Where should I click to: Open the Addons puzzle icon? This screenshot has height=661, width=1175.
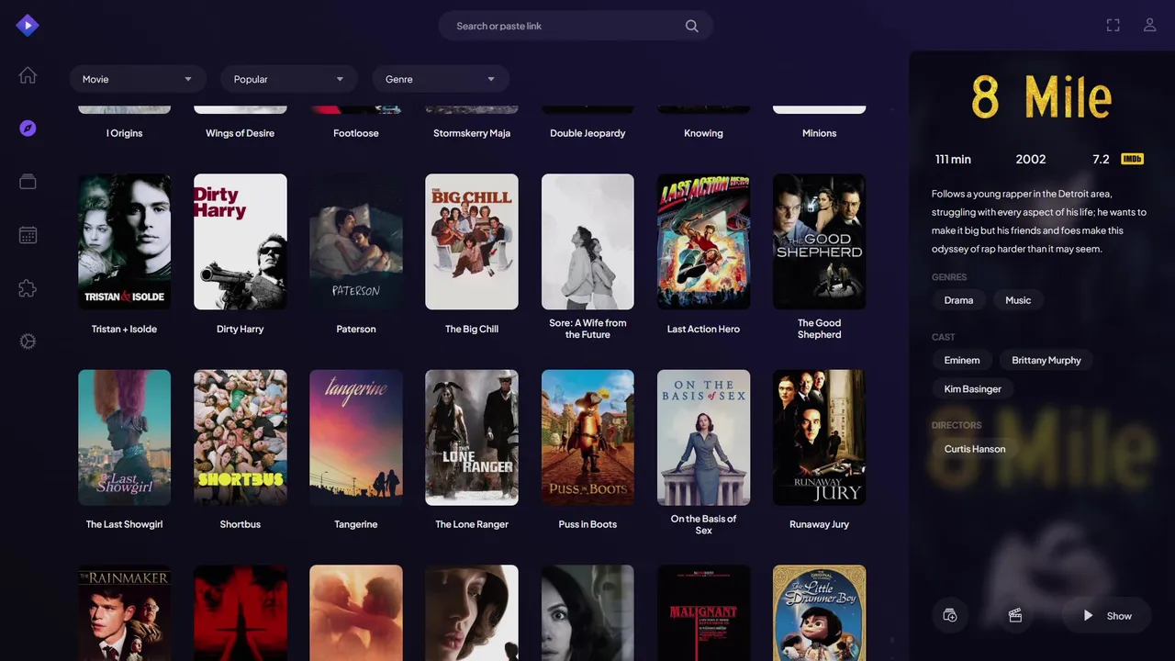coord(28,288)
